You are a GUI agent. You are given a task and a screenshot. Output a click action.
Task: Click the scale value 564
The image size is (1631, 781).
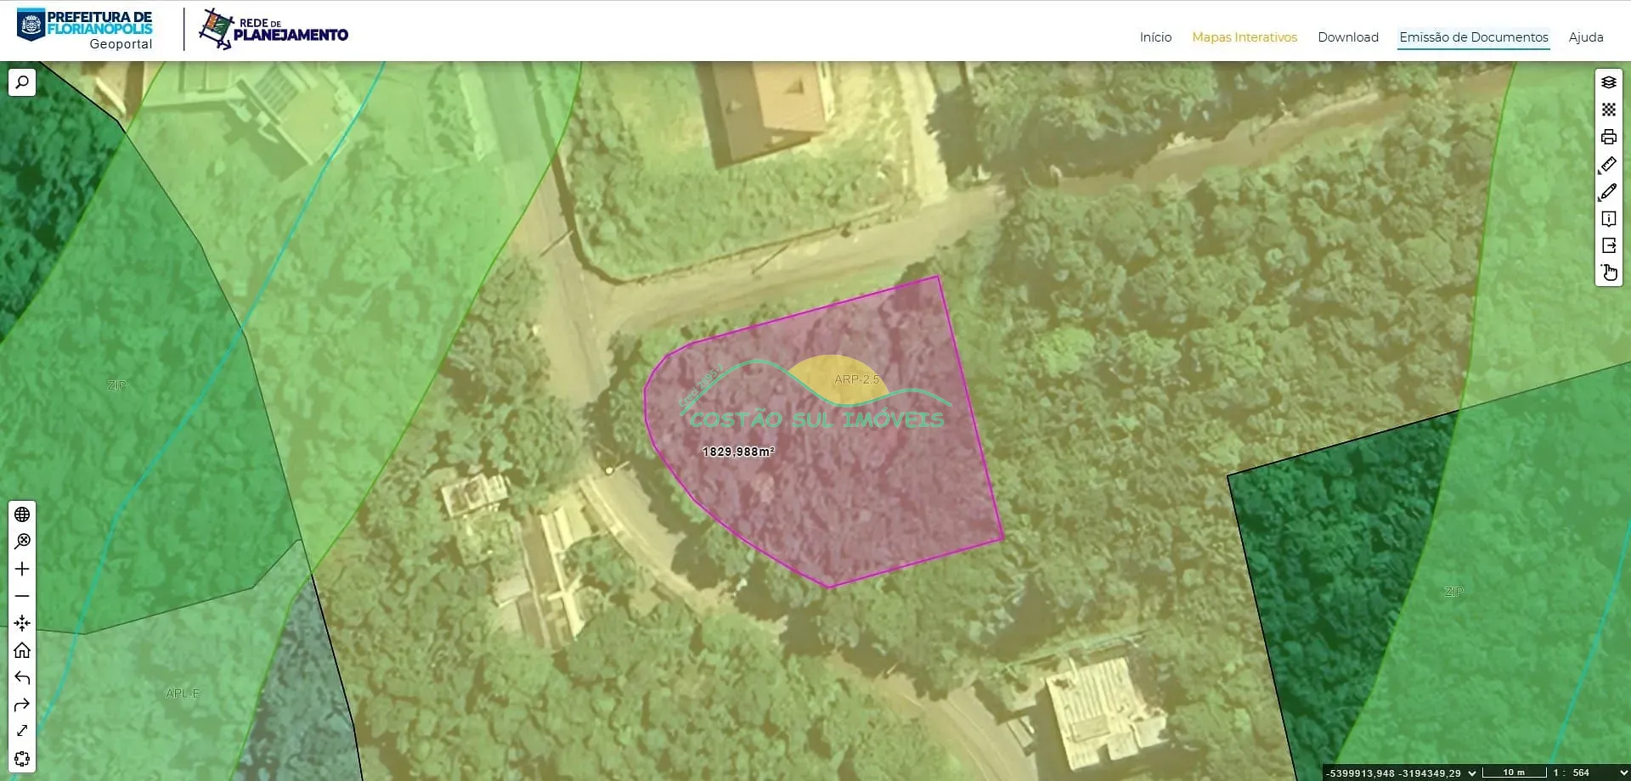click(x=1581, y=773)
